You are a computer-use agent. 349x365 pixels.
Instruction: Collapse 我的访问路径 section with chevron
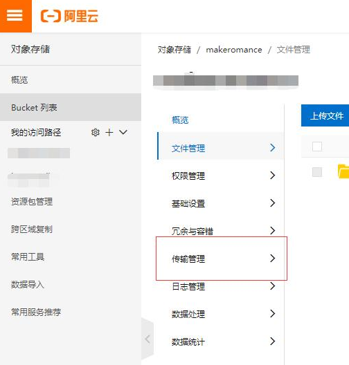[123, 132]
